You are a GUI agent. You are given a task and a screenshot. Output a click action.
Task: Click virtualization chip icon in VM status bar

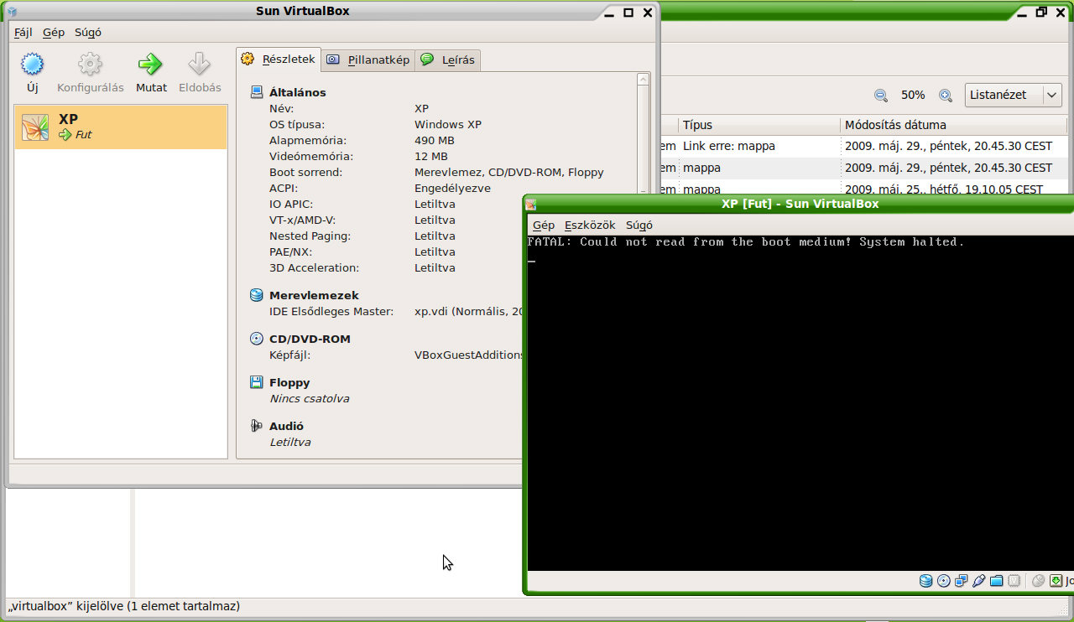pos(1014,581)
